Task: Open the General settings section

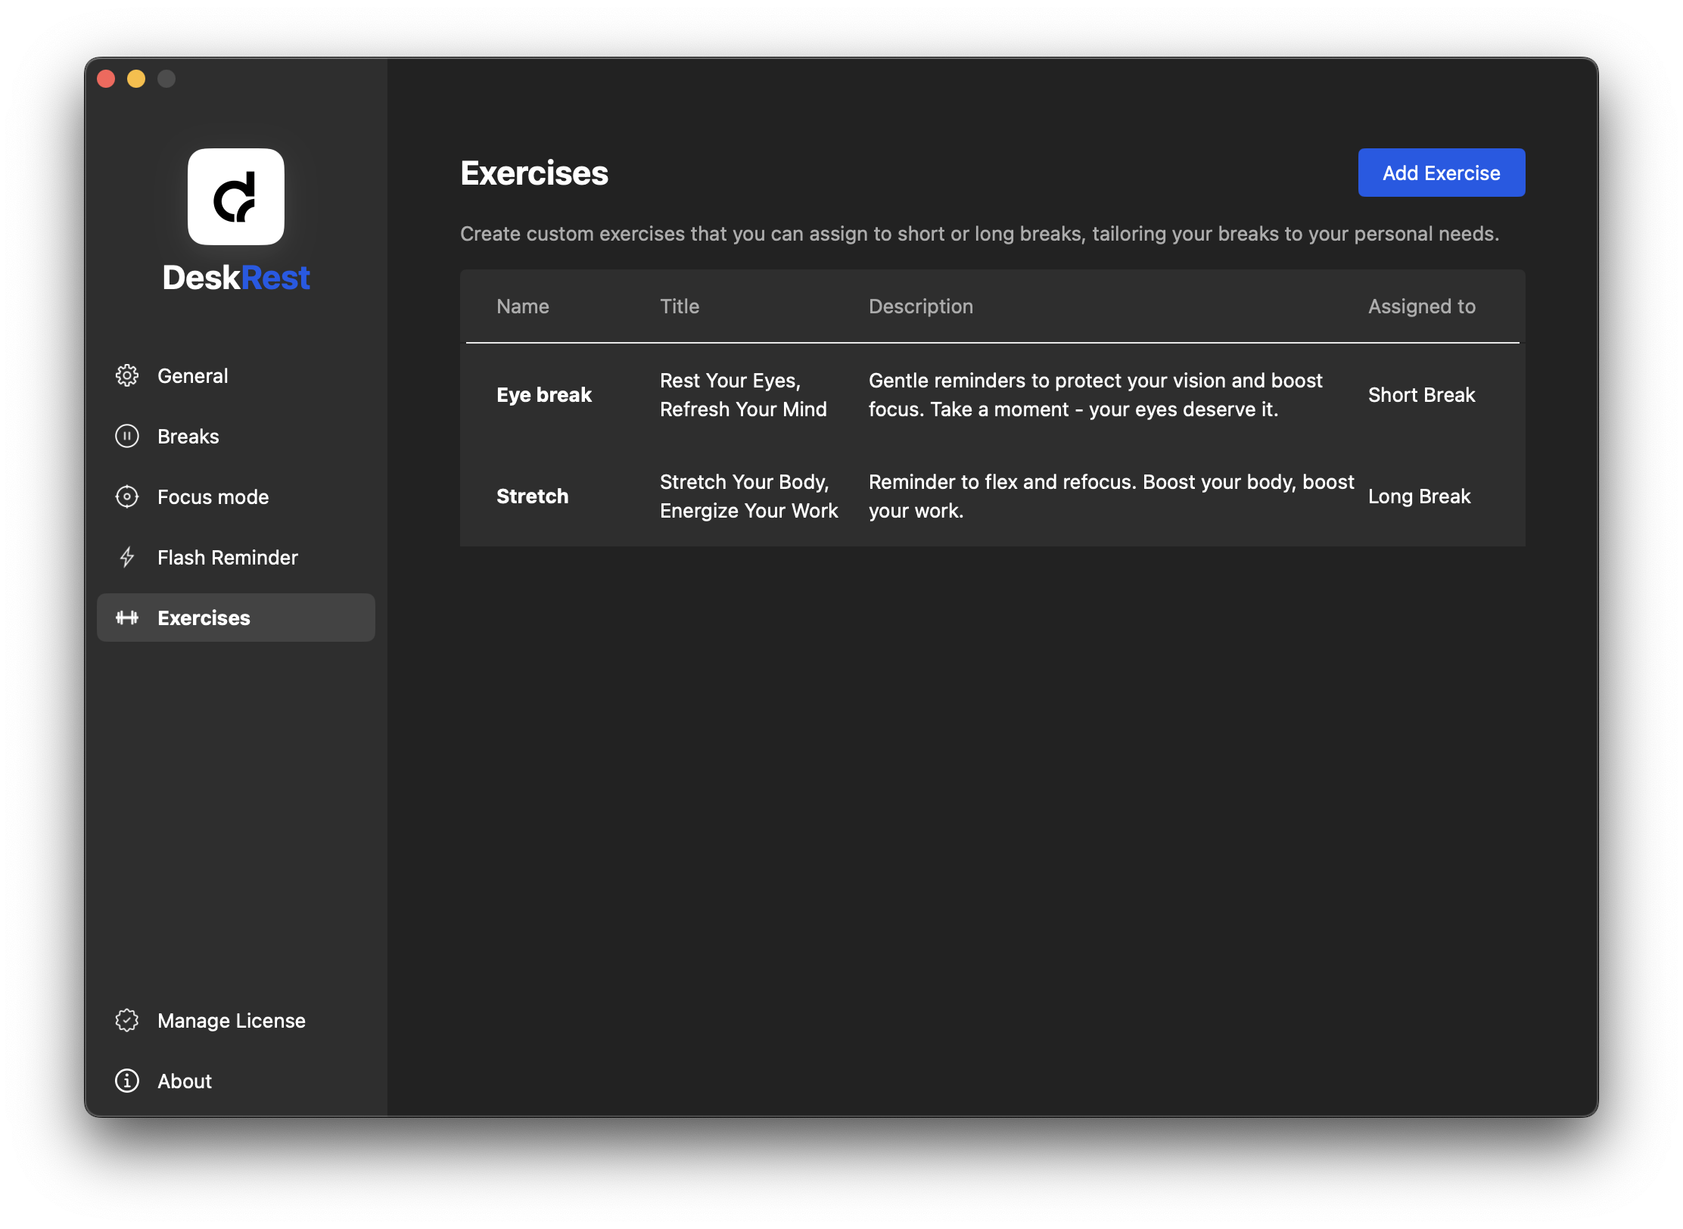Action: (192, 375)
